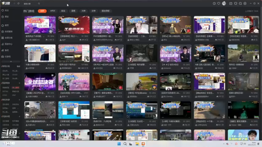The image size is (262, 147).
Task: Open File Explorer from the taskbar
Action: (x=137, y=144)
